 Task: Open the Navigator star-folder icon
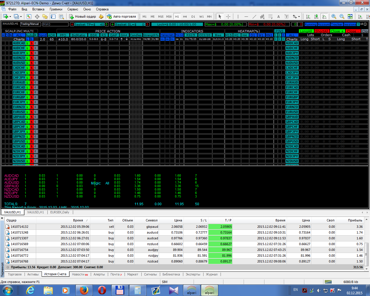[x=45, y=16]
